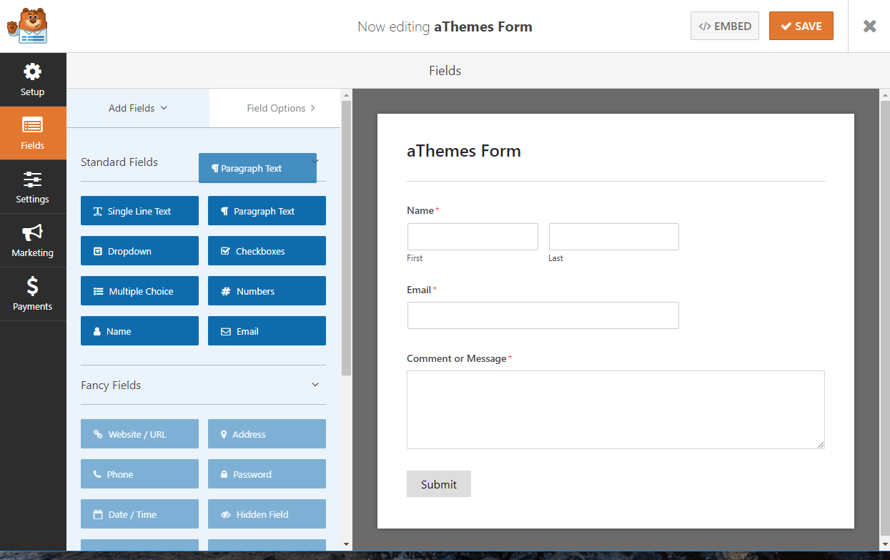This screenshot has height=560, width=890.
Task: Collapse the Standard Fields section
Action: click(315, 162)
